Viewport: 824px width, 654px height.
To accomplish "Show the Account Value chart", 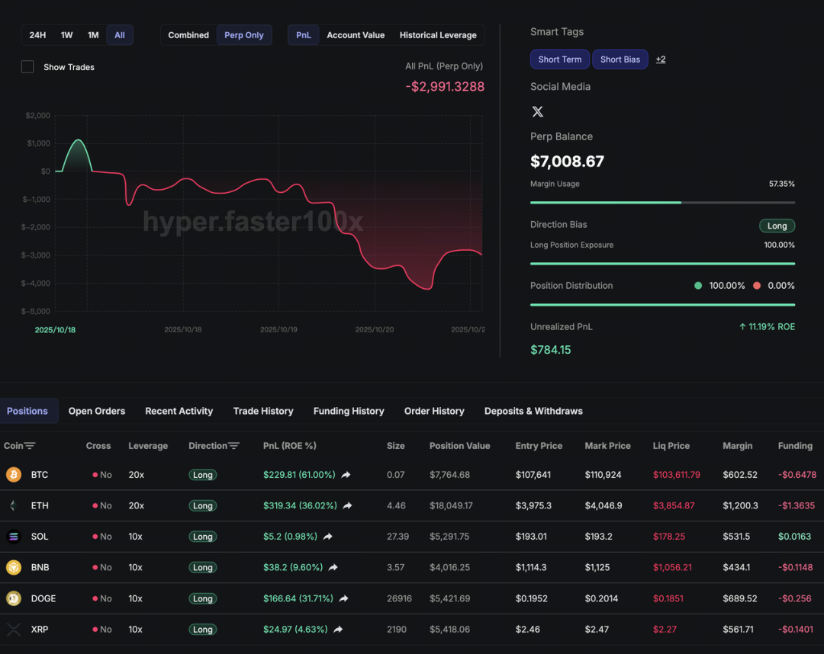I will tap(356, 35).
